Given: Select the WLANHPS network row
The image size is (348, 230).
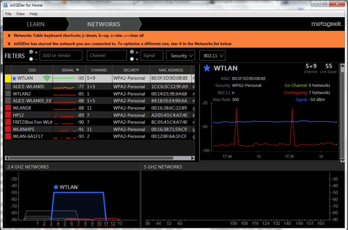Looking at the screenshot, I should (x=100, y=129).
